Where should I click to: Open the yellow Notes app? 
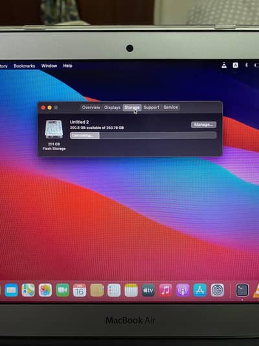pos(131,290)
